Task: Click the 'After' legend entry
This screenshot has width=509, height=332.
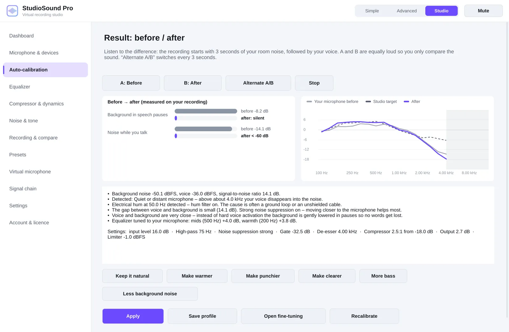Action: tap(412, 102)
